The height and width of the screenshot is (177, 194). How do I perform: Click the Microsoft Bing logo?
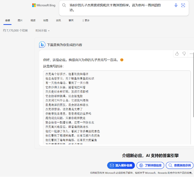pos(44,5)
